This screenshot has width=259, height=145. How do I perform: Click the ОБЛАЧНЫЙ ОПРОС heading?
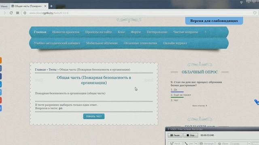pyautogui.click(x=200, y=72)
